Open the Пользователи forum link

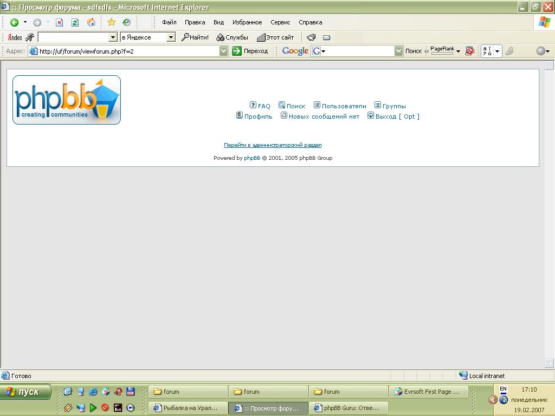click(x=344, y=106)
